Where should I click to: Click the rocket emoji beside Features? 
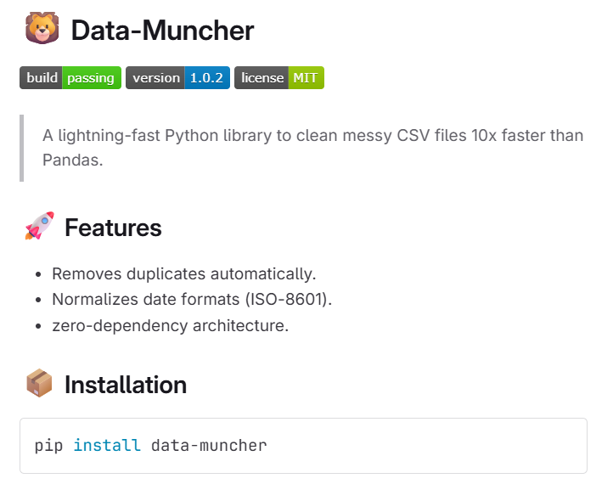(x=39, y=228)
